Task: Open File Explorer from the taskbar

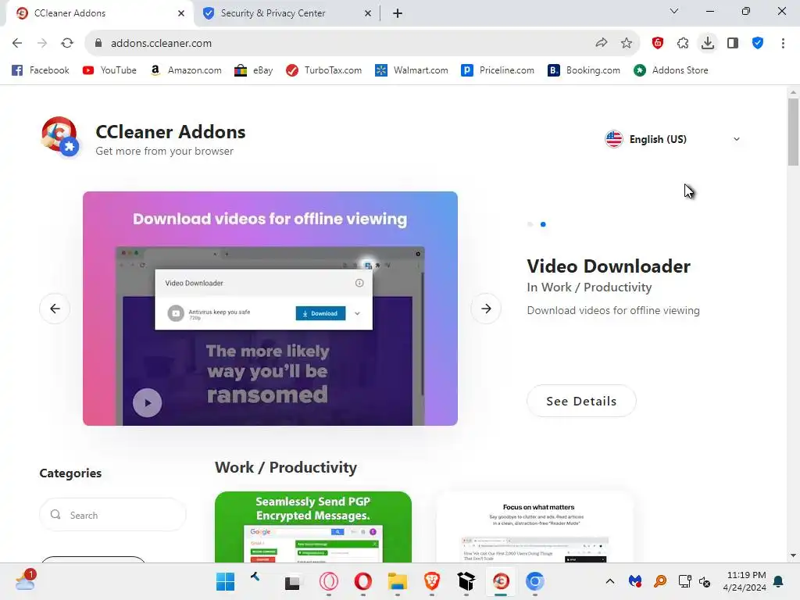Action: click(x=398, y=581)
